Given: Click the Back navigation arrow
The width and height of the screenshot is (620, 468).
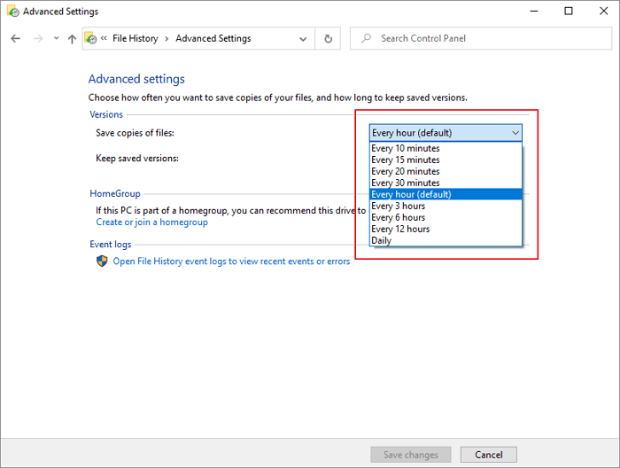Looking at the screenshot, I should click(x=16, y=39).
